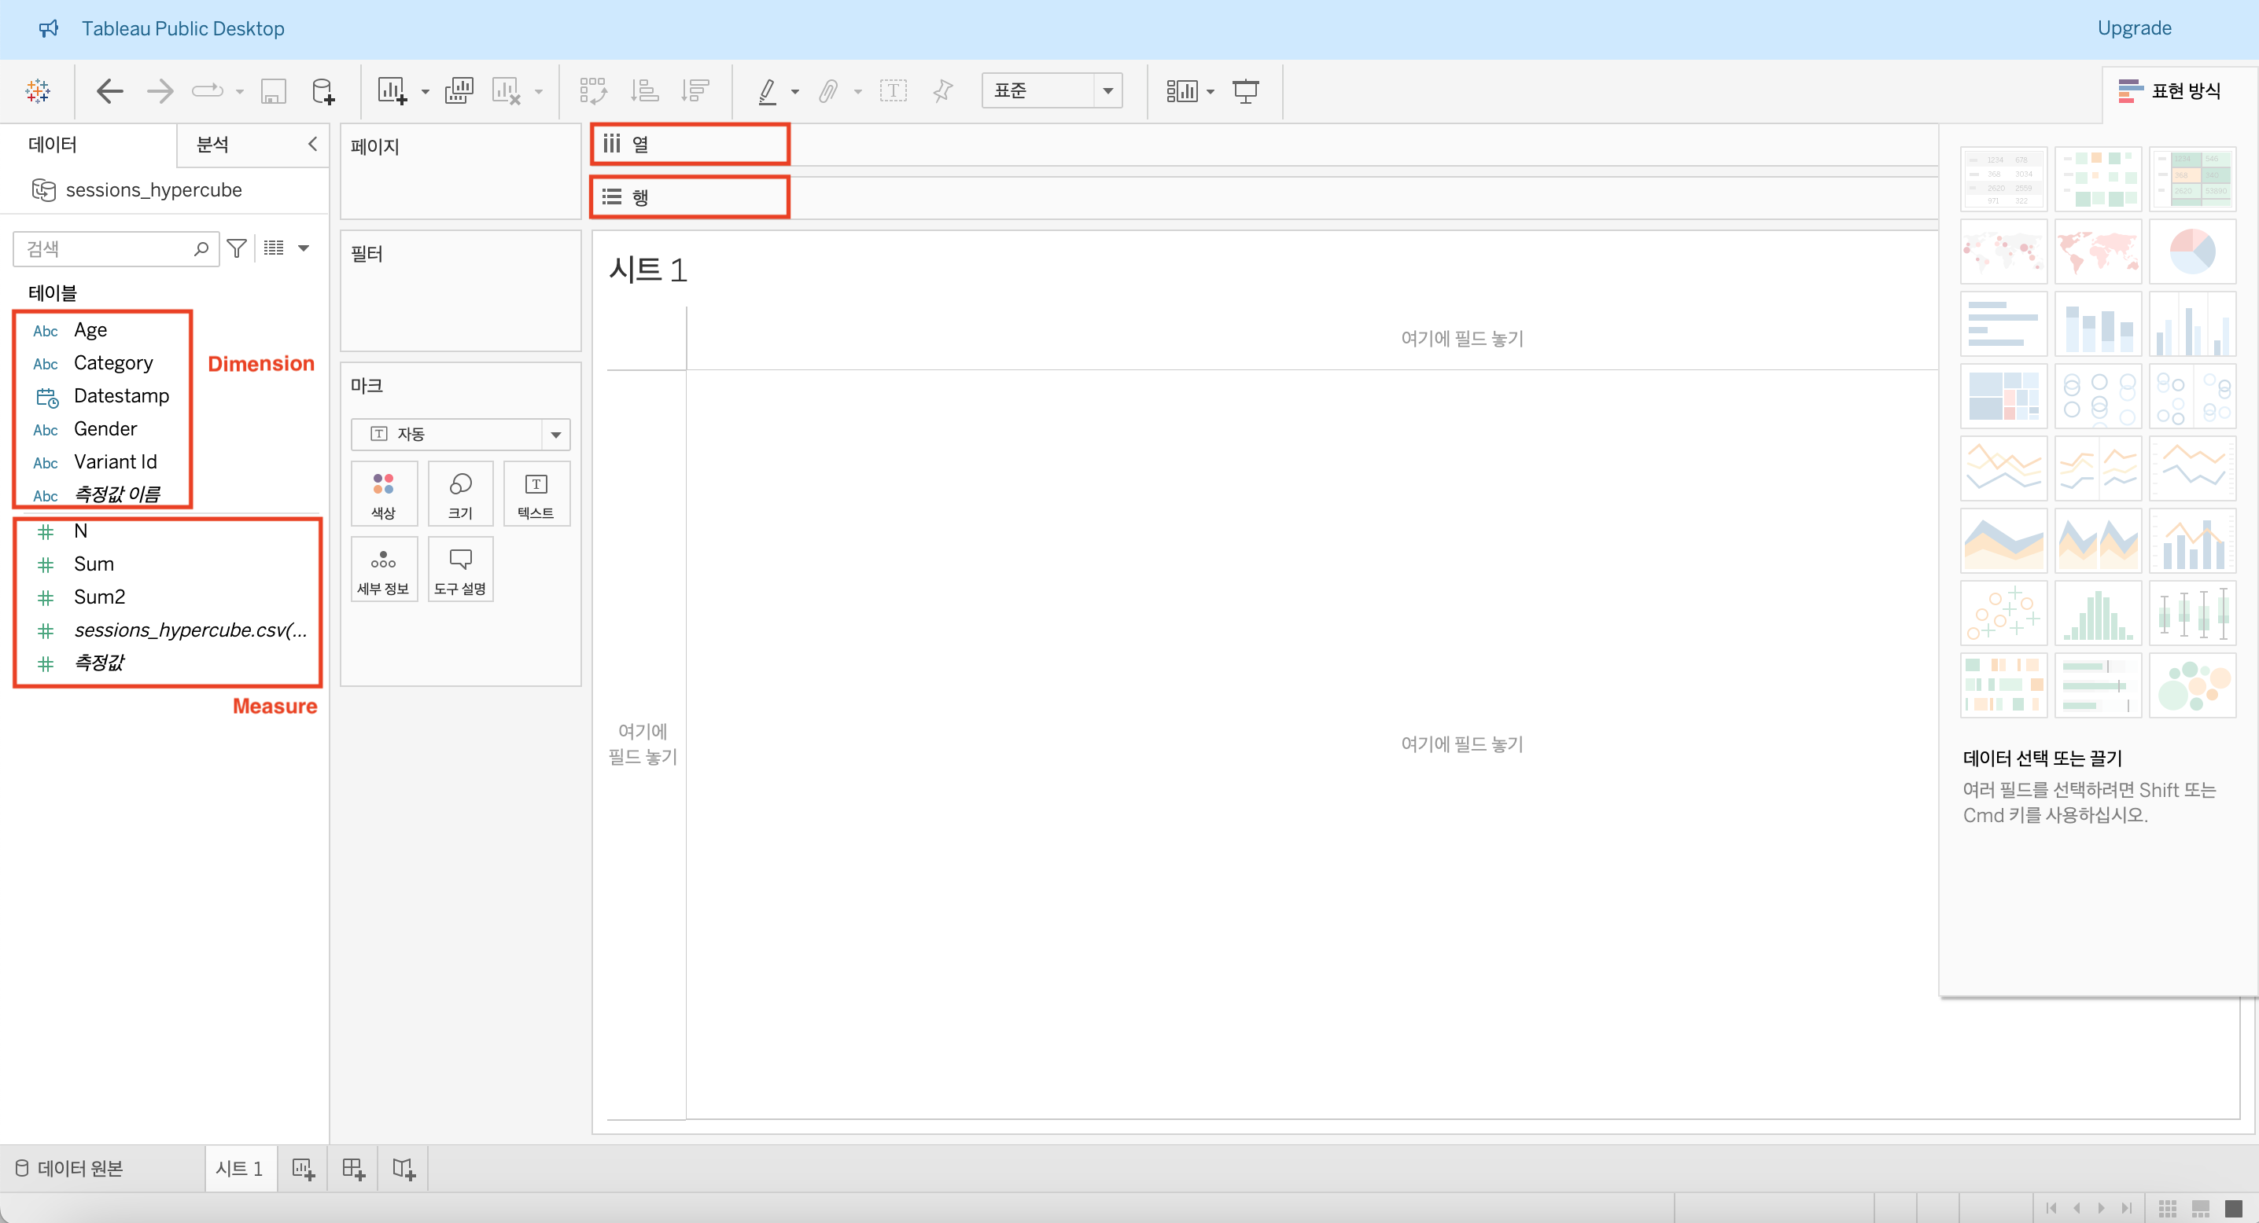Select the Category dimension field
Viewport: 2259px width, 1223px height.
[113, 362]
